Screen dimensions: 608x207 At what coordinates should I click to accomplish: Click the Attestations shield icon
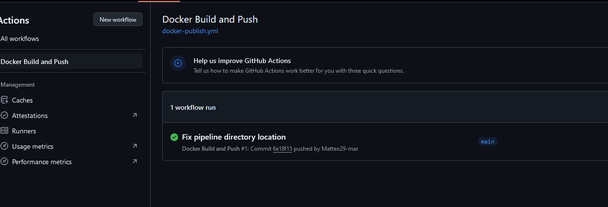point(4,116)
